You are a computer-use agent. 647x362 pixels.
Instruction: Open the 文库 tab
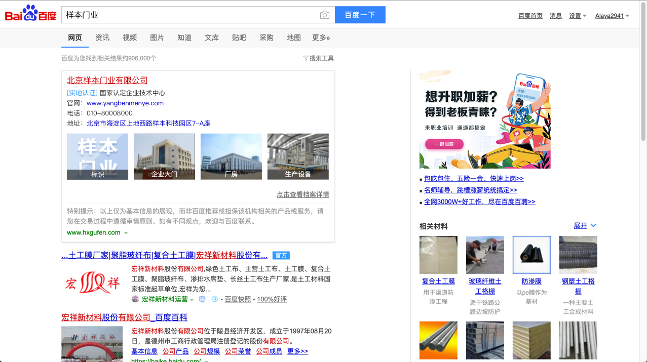212,37
